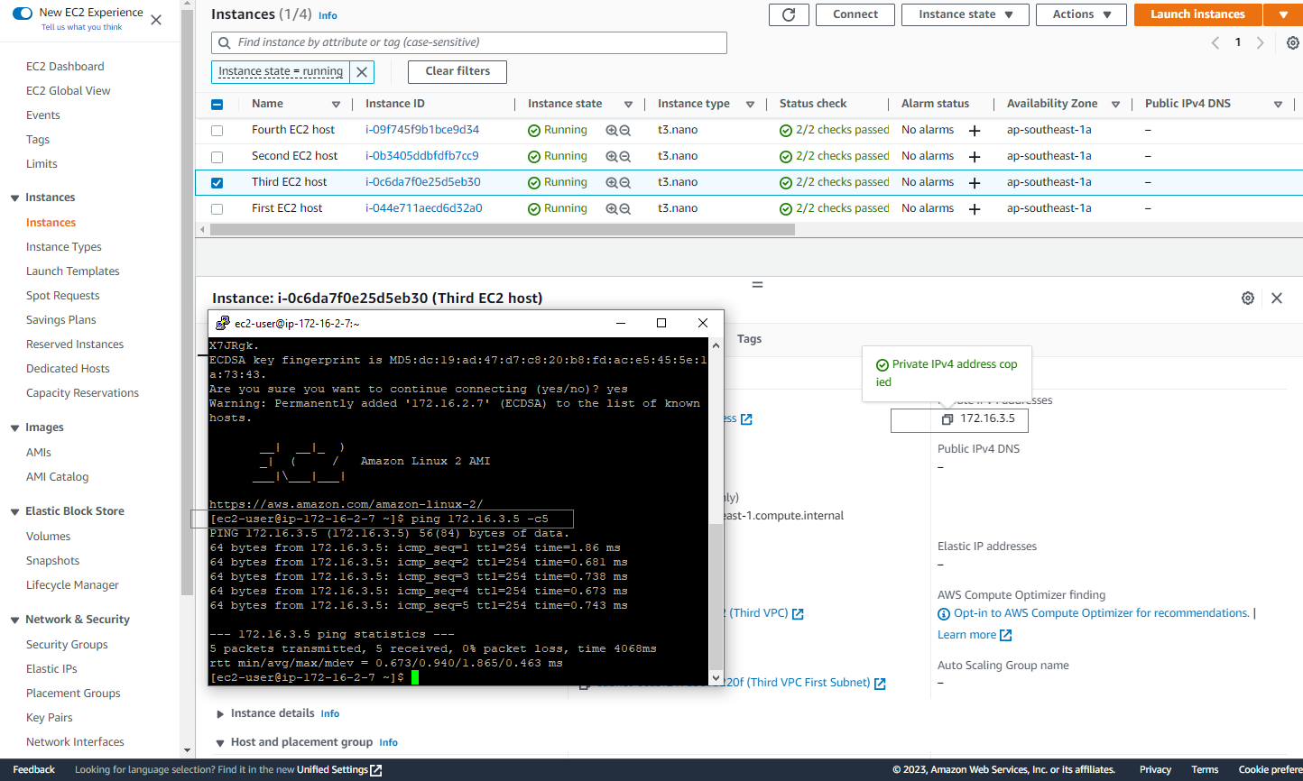The height and width of the screenshot is (781, 1303).
Task: Zoom in status icon for Fourth EC2 host
Action: coord(612,130)
